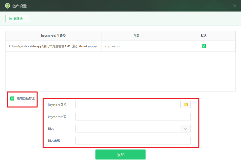Click the keystore文件路径 column header
The height and width of the screenshot is (165, 241).
(x=53, y=36)
